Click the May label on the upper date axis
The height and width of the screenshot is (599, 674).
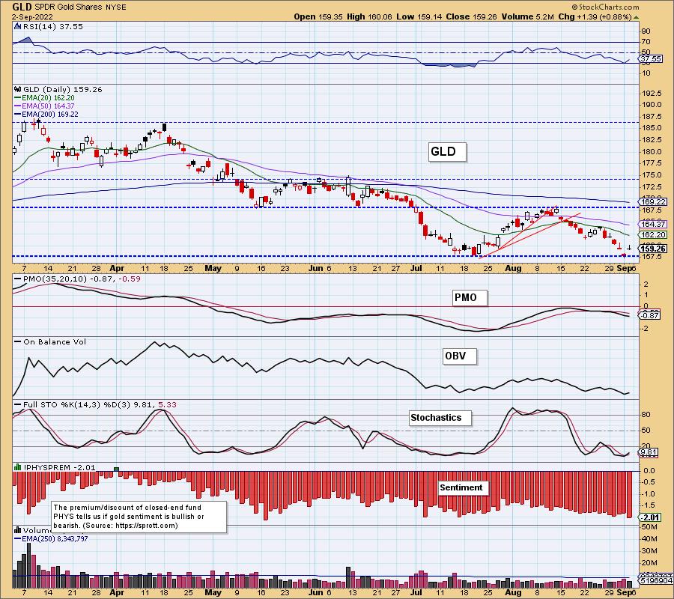(x=213, y=268)
